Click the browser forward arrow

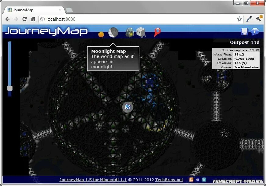(16, 19)
